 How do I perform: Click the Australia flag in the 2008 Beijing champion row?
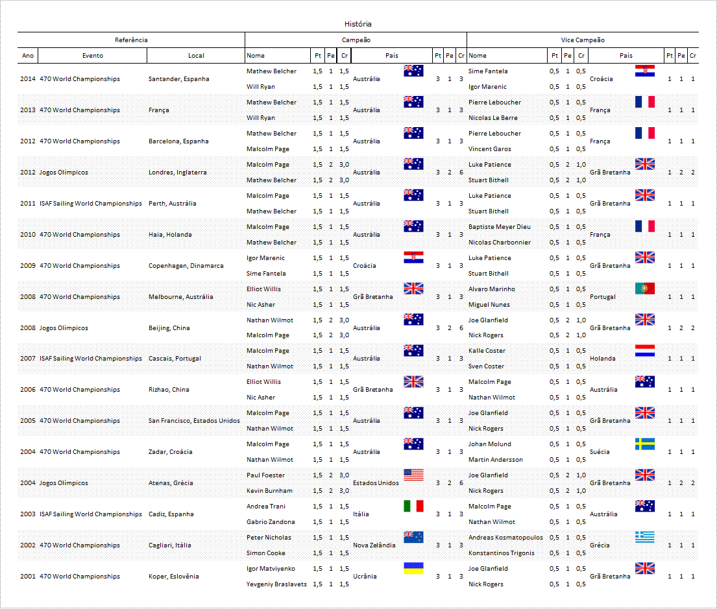click(x=413, y=319)
